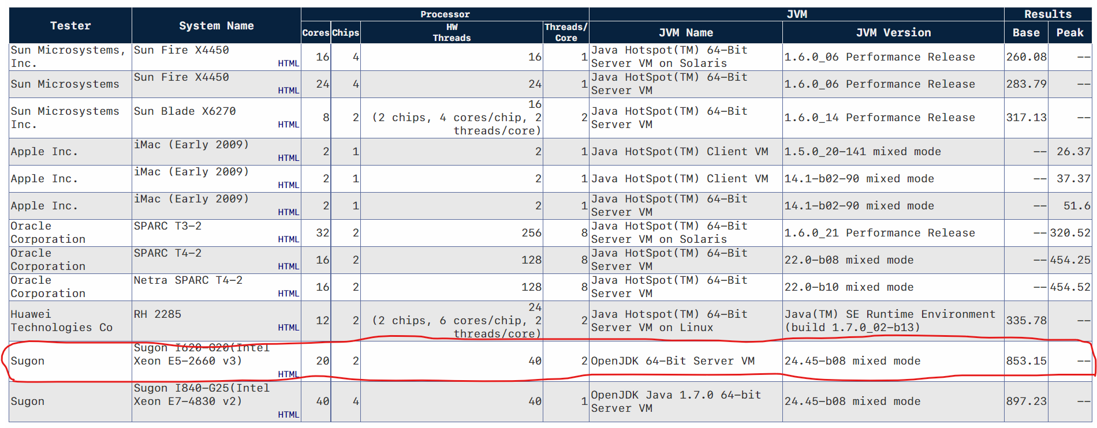The image size is (1097, 428).
Task: Click the Sun Blade X6270 system name
Action: click(x=185, y=111)
